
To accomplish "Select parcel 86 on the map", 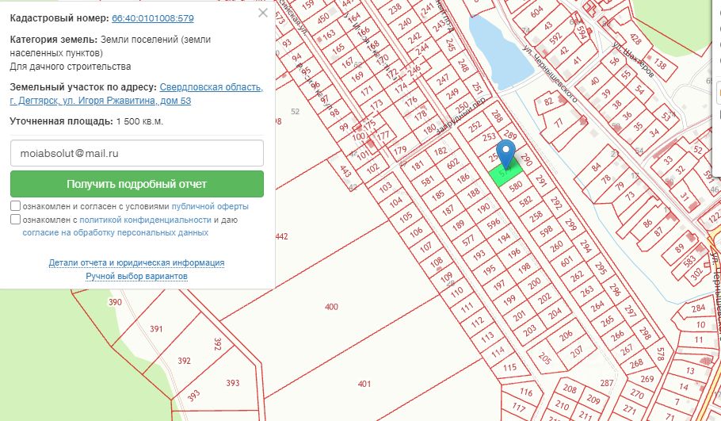I will click(648, 224).
